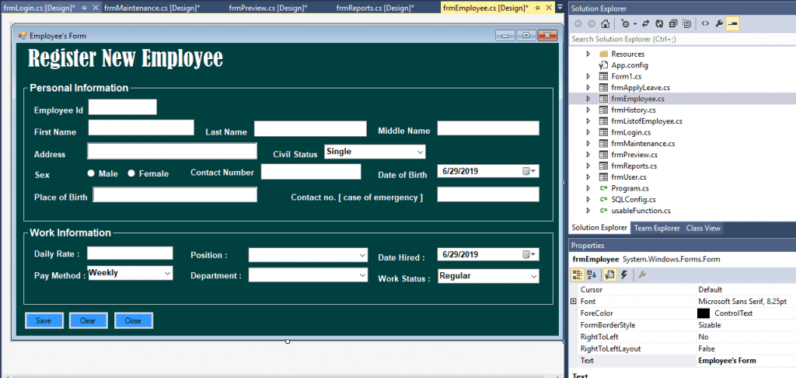Click the Employee Id text box
Screen dimensions: 796x378
(x=122, y=107)
